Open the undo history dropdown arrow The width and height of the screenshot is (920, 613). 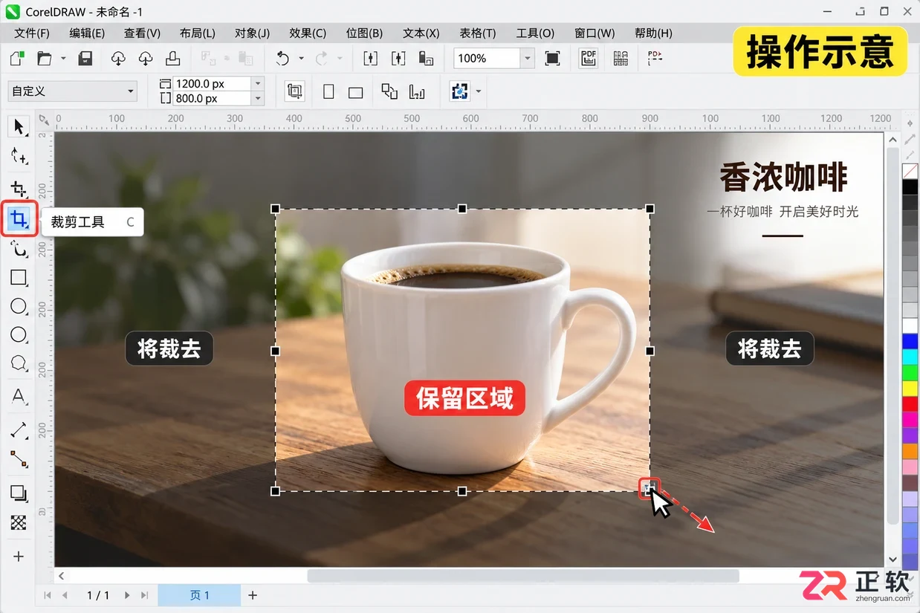[x=301, y=58]
